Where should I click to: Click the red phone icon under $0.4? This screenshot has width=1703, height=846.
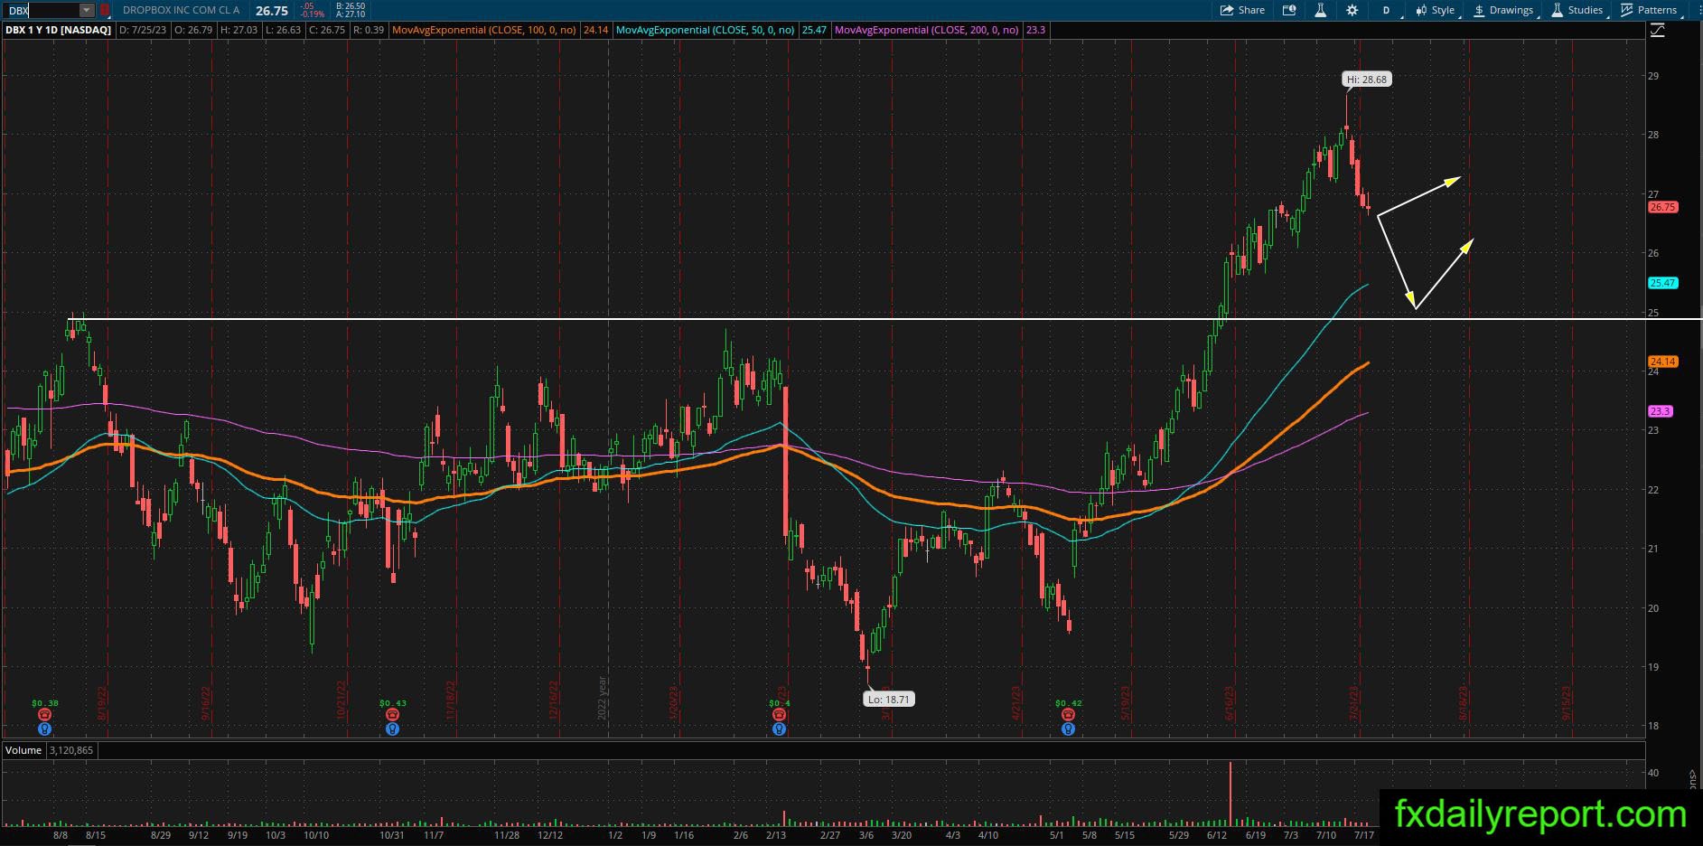click(779, 715)
